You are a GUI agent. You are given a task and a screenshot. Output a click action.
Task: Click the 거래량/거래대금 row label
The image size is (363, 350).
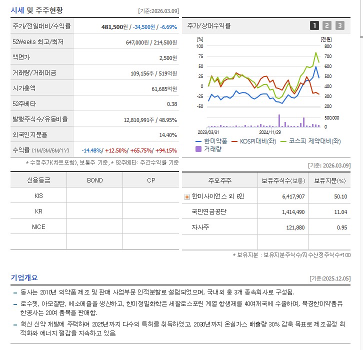click(x=34, y=72)
